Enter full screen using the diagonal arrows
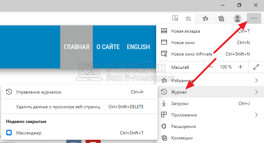The height and width of the screenshot is (143, 264). click(256, 67)
